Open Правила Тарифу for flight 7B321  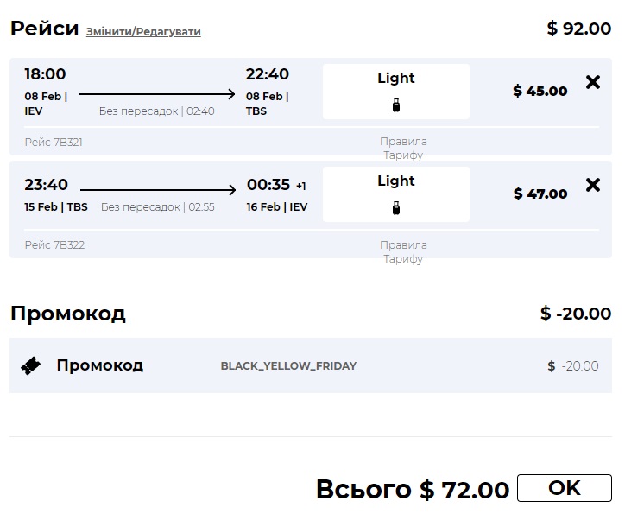403,148
